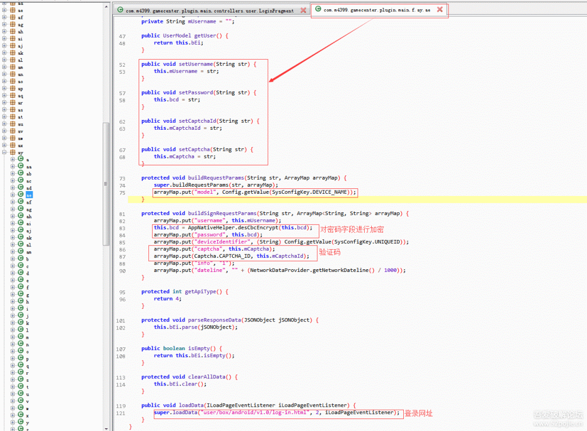Click the package icon for package av
Viewport: 587px width, 431px height.
click(x=13, y=131)
